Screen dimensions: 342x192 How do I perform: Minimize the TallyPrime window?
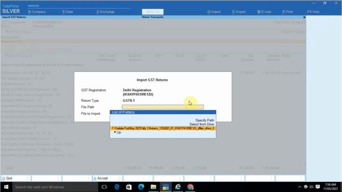click(314, 3)
